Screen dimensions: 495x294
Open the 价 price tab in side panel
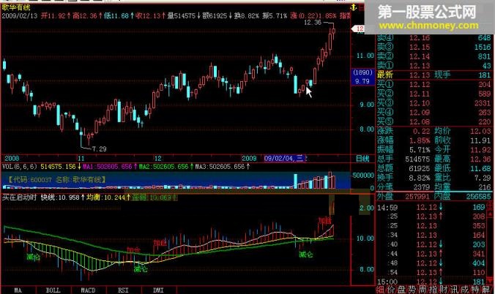click(x=391, y=290)
